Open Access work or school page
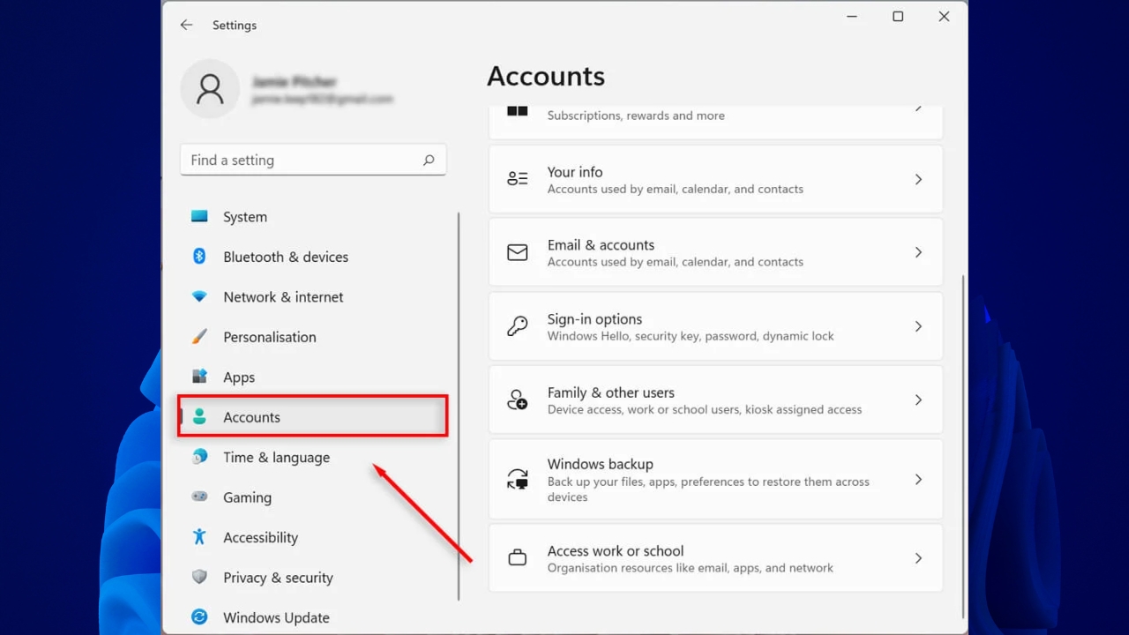The height and width of the screenshot is (635, 1129). point(715,558)
